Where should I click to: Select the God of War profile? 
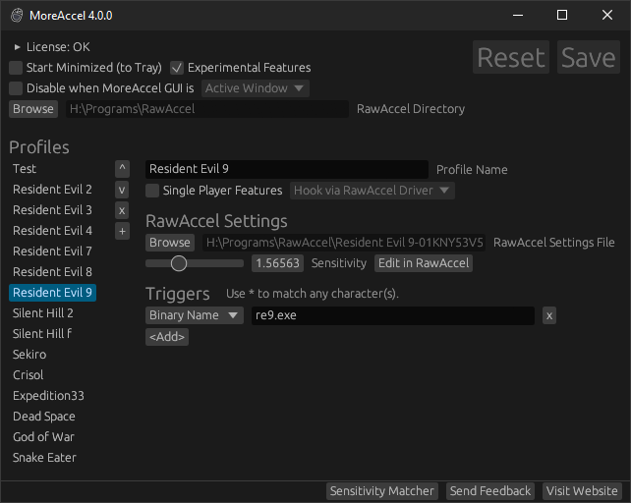pos(43,437)
